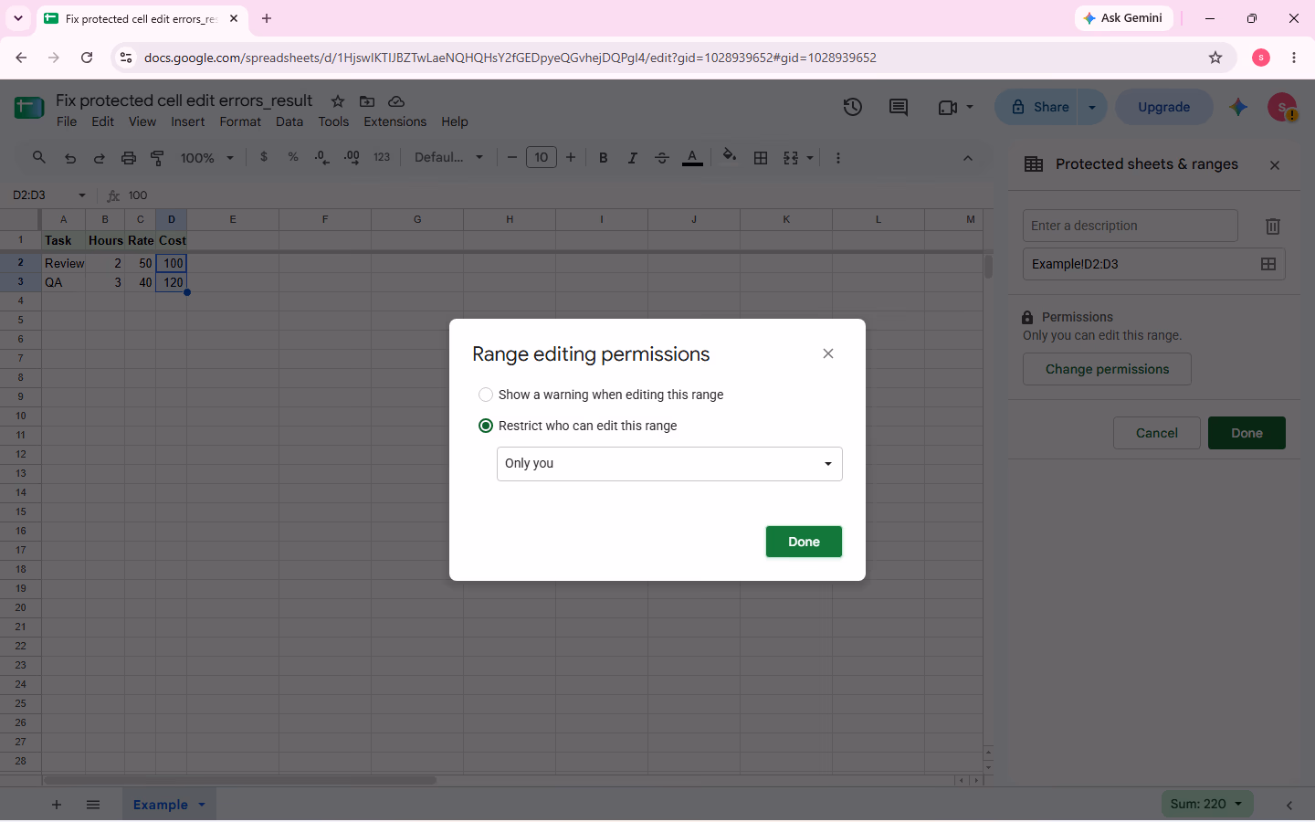Open the fill color bucket

729,156
